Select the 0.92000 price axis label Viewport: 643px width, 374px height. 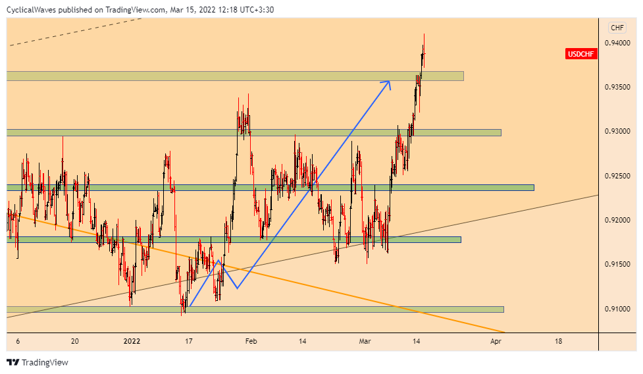pyautogui.click(x=621, y=220)
